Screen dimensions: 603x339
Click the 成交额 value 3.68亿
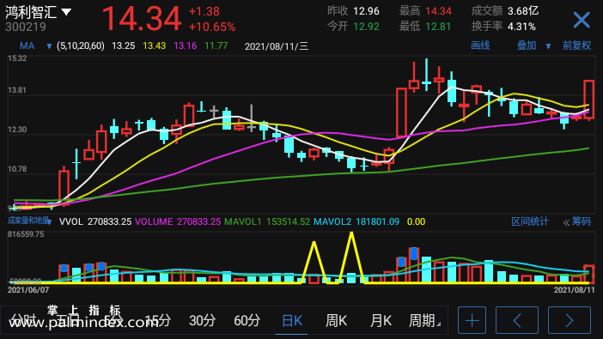[x=522, y=11]
